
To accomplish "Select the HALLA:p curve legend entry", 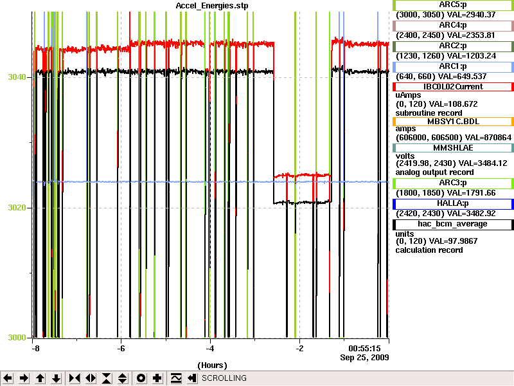I will (453, 204).
